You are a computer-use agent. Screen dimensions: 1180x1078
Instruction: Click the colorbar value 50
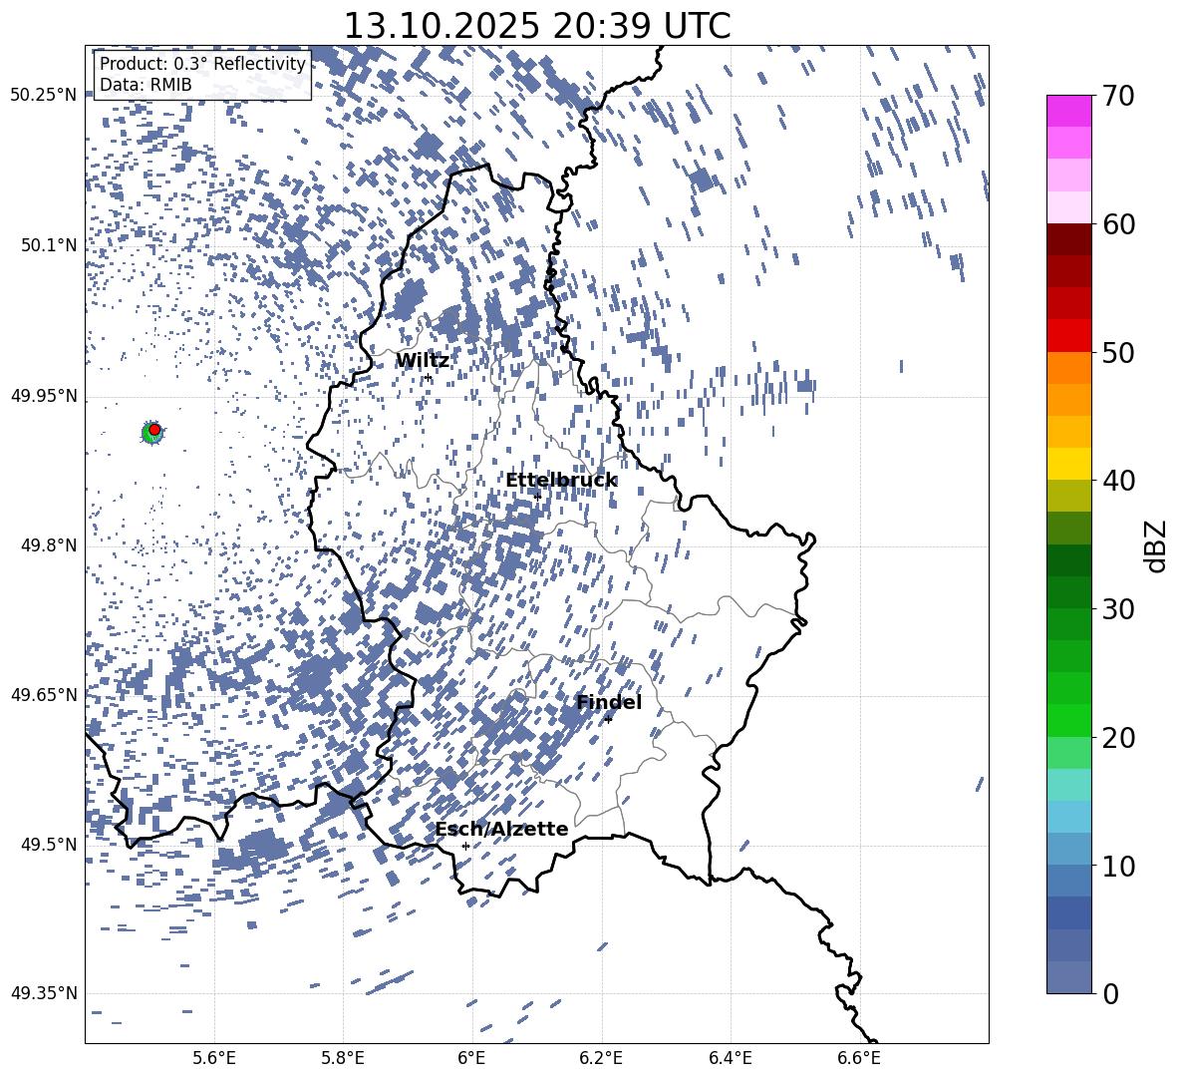point(1119,352)
